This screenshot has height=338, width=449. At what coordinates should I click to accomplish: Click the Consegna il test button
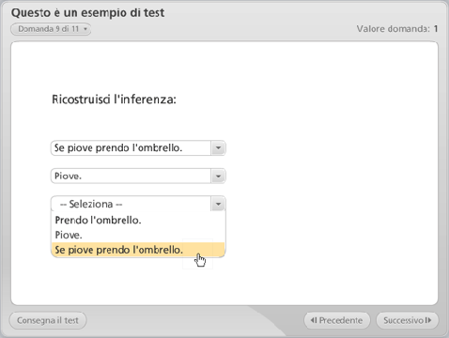(x=48, y=320)
